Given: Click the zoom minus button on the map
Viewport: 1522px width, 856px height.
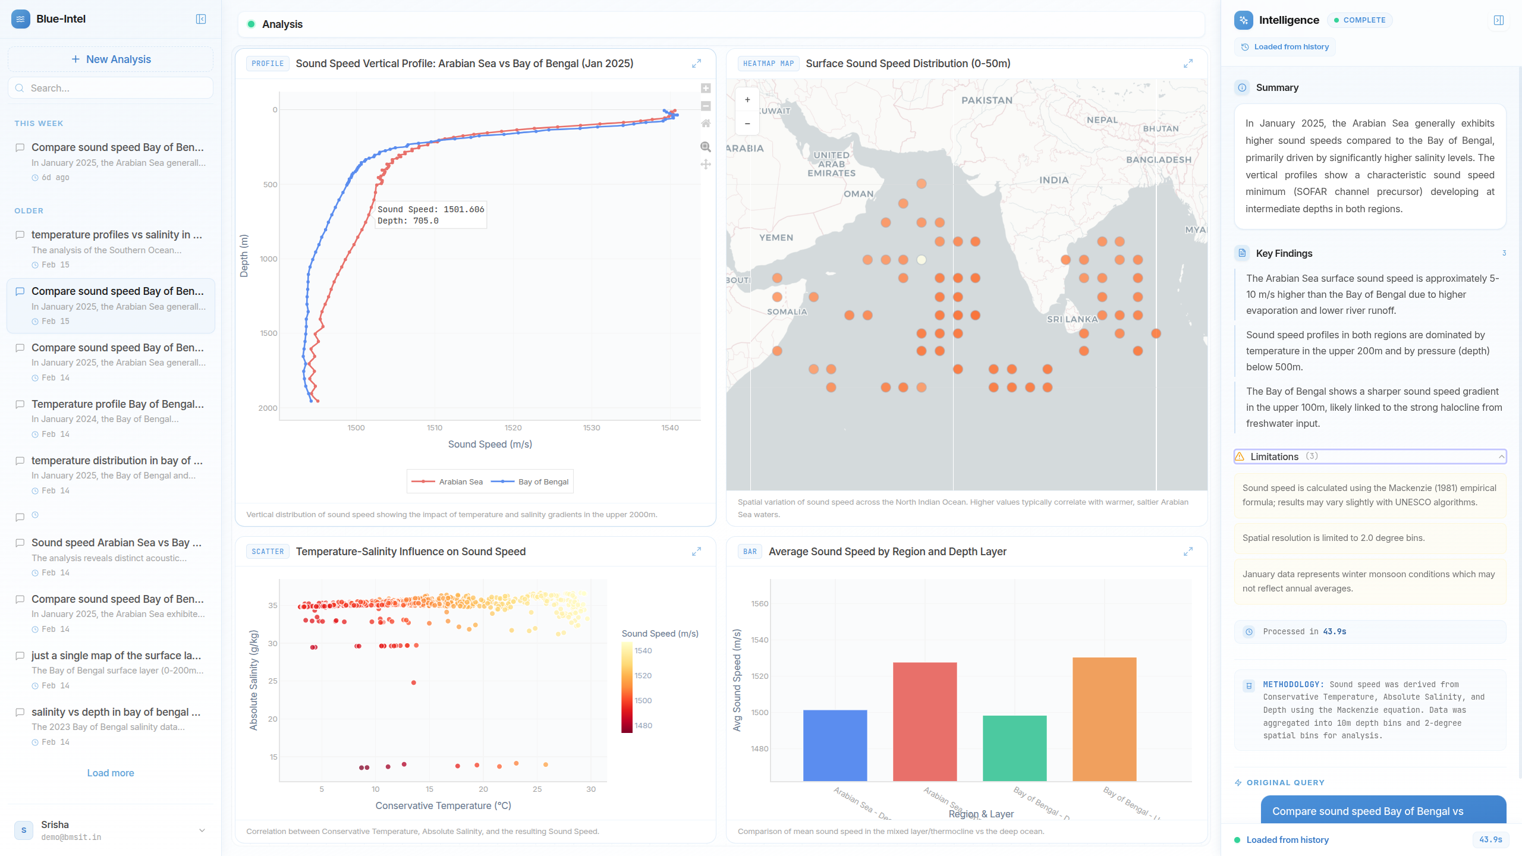Looking at the screenshot, I should click(747, 123).
